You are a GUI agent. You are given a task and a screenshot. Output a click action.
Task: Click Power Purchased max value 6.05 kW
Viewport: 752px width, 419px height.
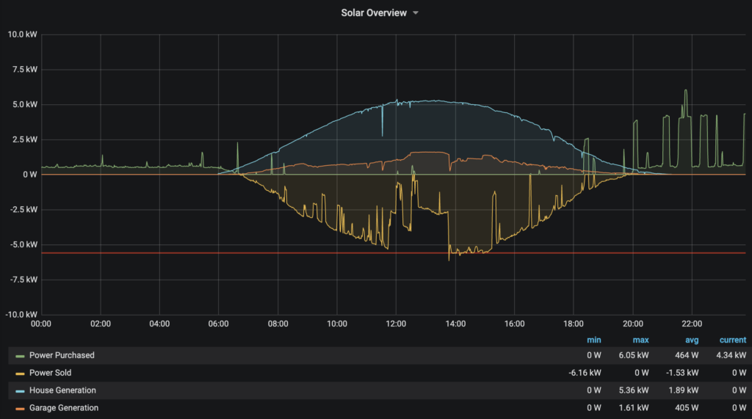pyautogui.click(x=634, y=355)
